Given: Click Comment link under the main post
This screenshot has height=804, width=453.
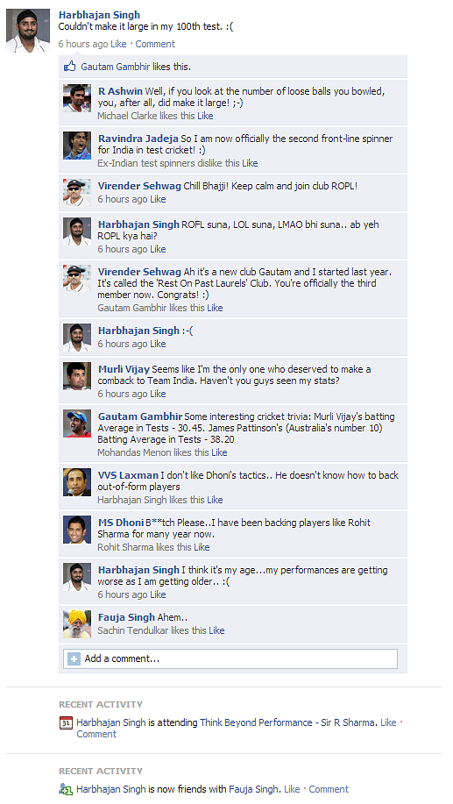Looking at the screenshot, I should [x=155, y=44].
